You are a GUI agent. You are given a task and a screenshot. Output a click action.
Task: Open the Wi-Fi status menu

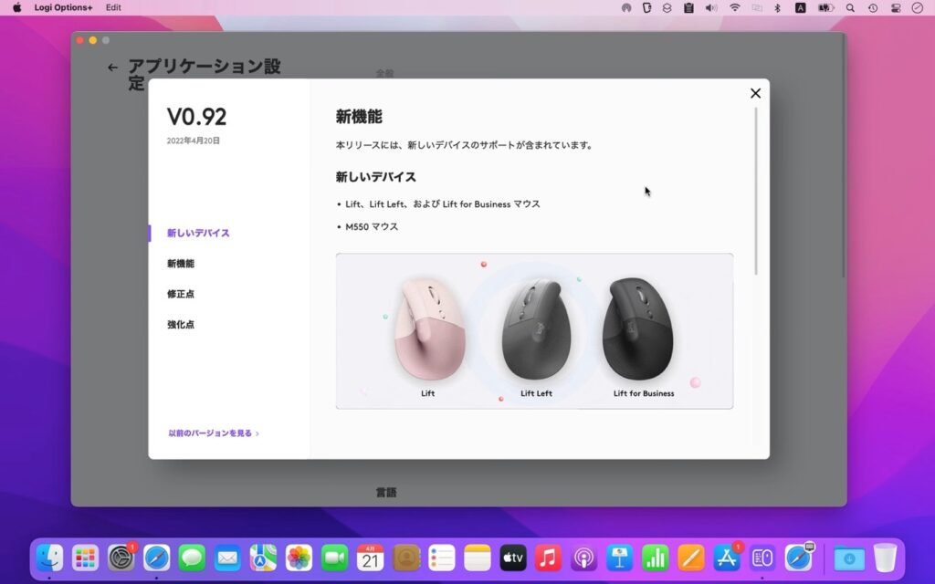(x=735, y=7)
